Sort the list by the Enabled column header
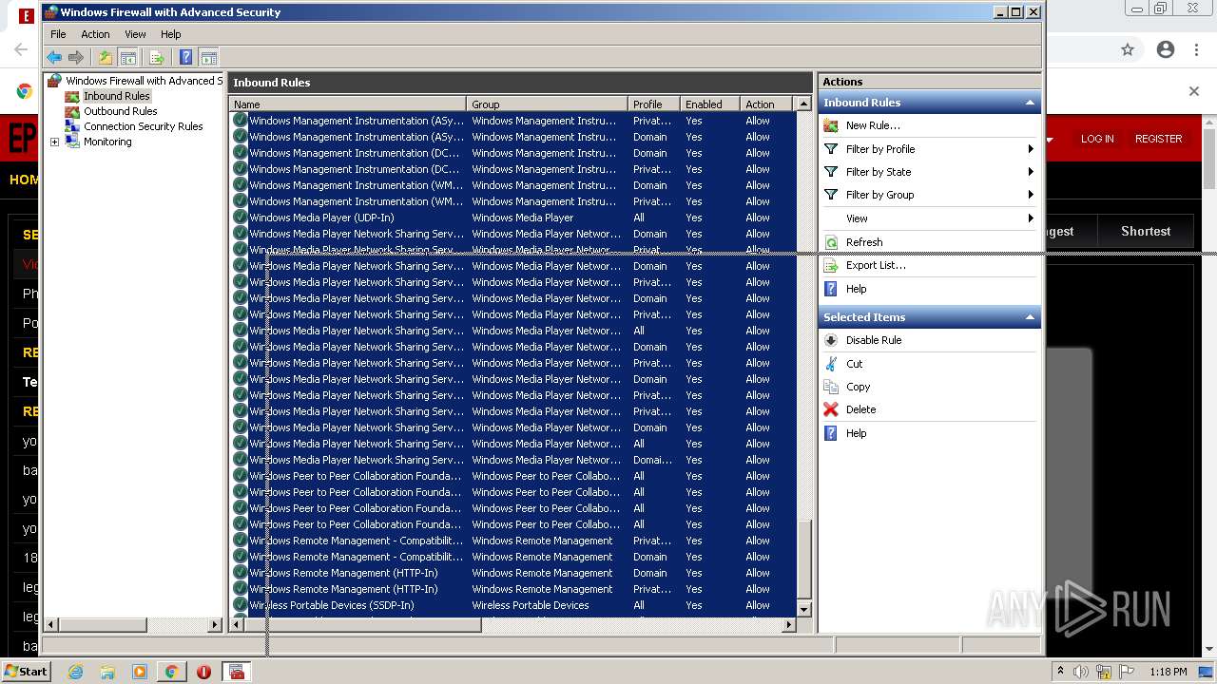Viewport: 1217px width, 684px height. 710,104
